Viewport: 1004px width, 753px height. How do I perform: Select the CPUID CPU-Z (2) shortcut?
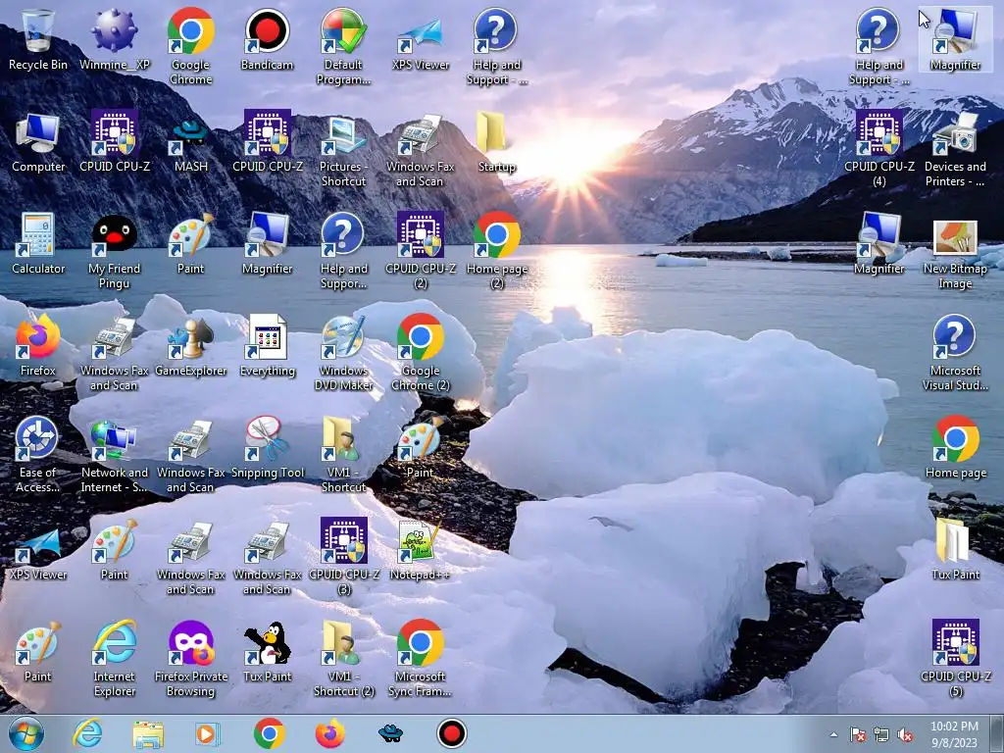tap(421, 251)
